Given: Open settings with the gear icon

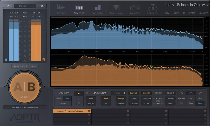Looking at the screenshot, I should click(42, 6).
